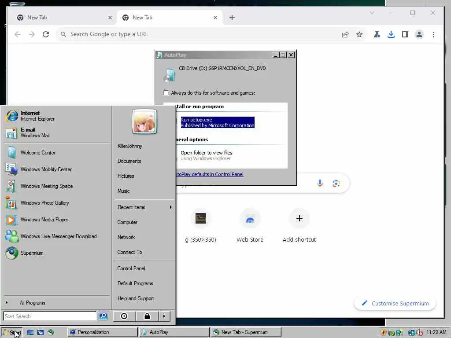Image resolution: width=451 pixels, height=338 pixels.
Task: Start Windows Media Player
Action: (x=57, y=219)
